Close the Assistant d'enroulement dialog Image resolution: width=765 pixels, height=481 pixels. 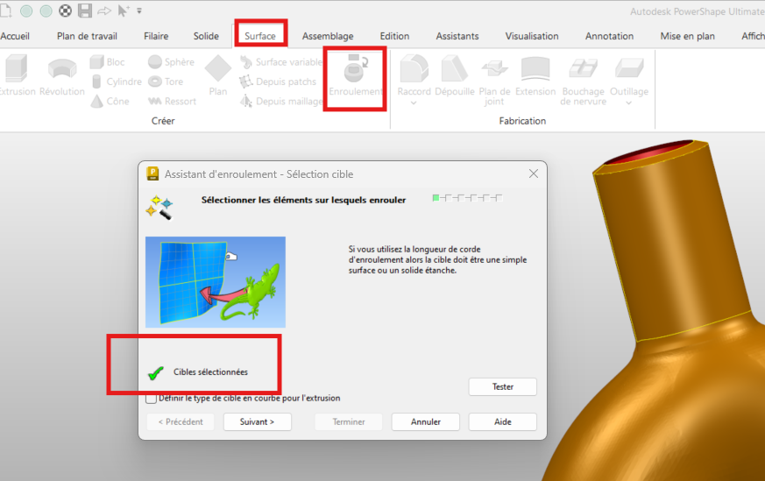point(534,173)
